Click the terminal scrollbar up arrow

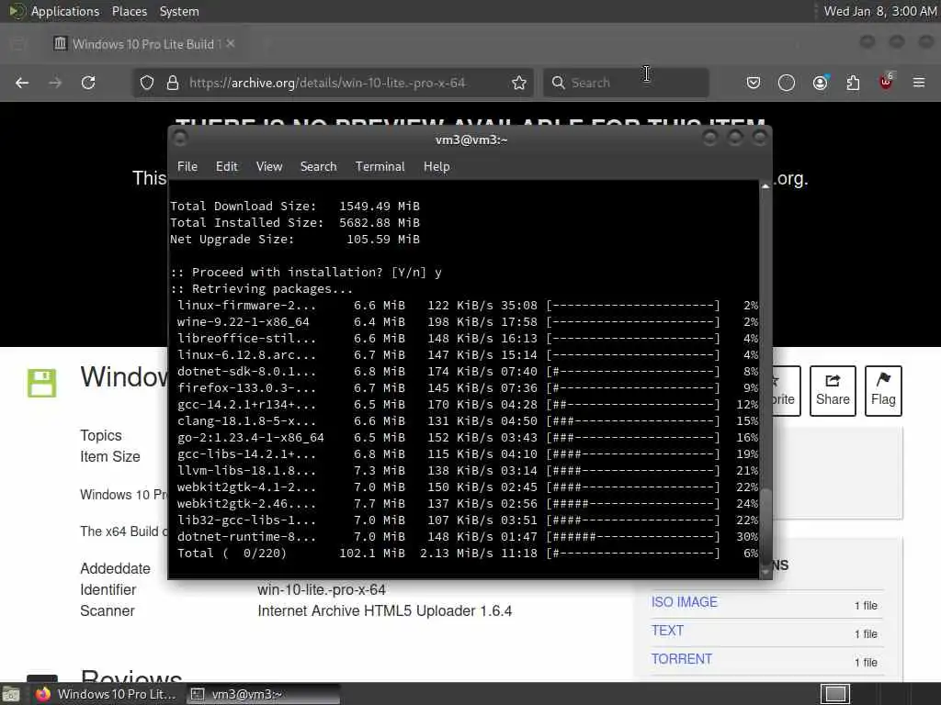point(765,186)
